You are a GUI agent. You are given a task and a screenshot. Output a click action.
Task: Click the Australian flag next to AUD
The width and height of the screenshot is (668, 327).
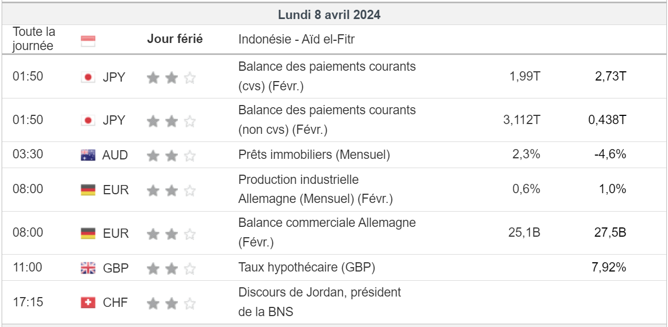pos(88,155)
